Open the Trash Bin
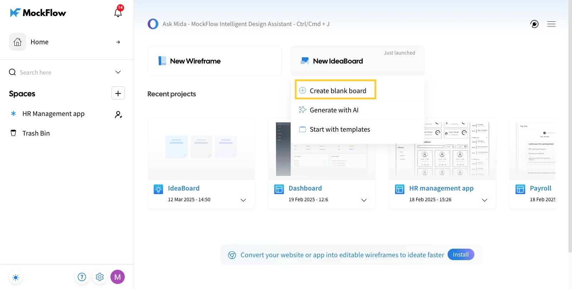 [36, 133]
